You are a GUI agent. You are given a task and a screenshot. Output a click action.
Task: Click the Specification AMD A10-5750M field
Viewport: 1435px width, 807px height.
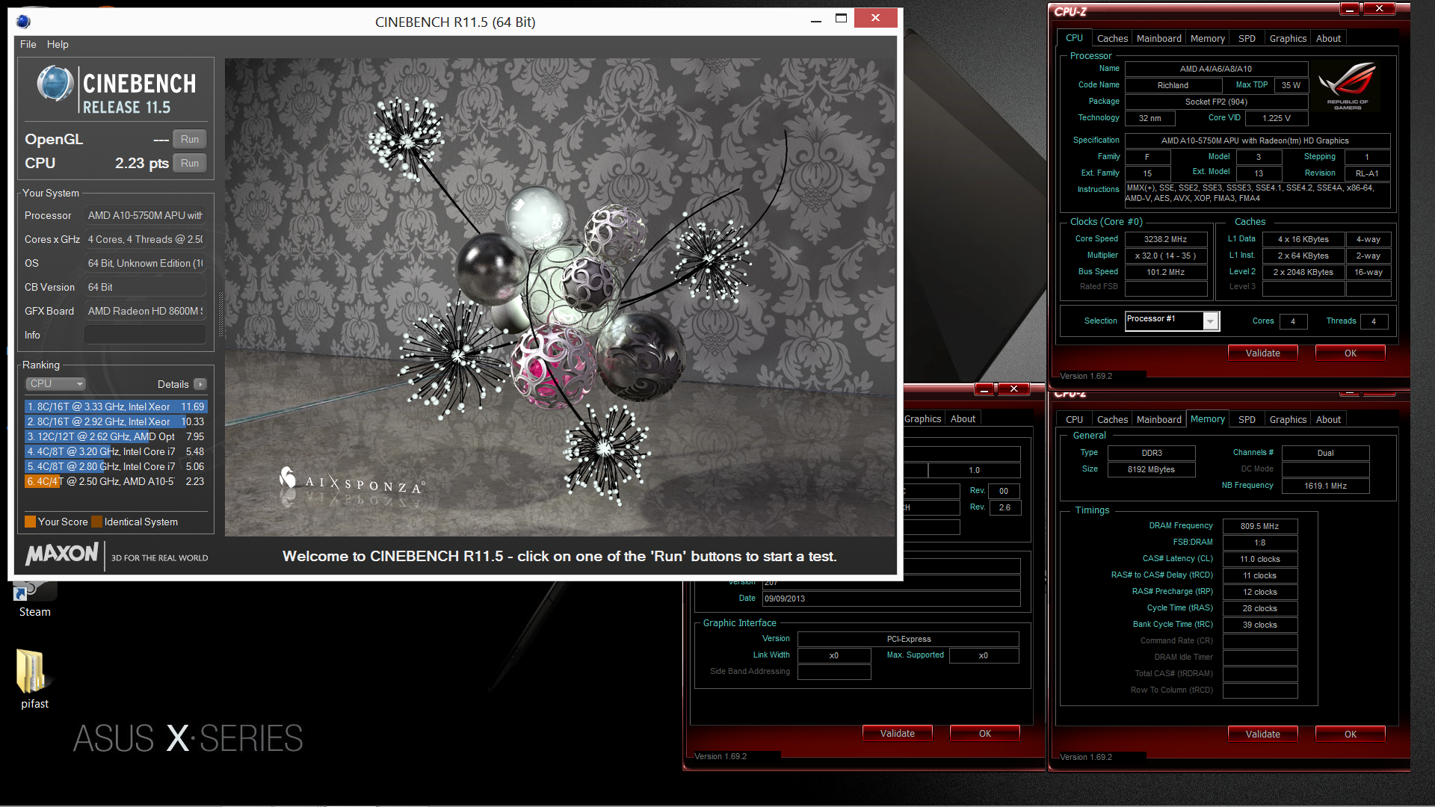[1256, 140]
